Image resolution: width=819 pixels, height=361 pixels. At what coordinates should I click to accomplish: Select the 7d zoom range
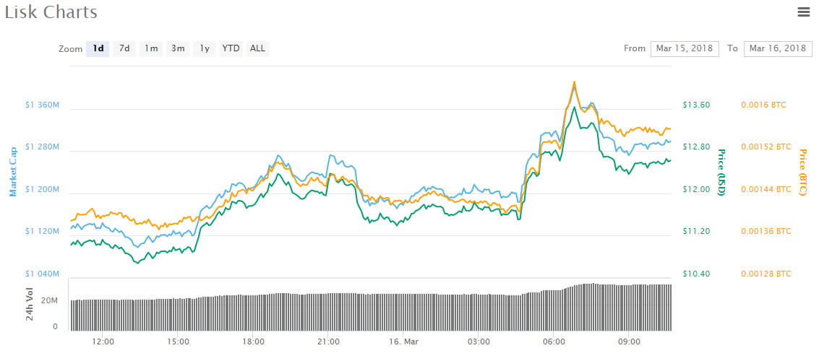coord(124,48)
